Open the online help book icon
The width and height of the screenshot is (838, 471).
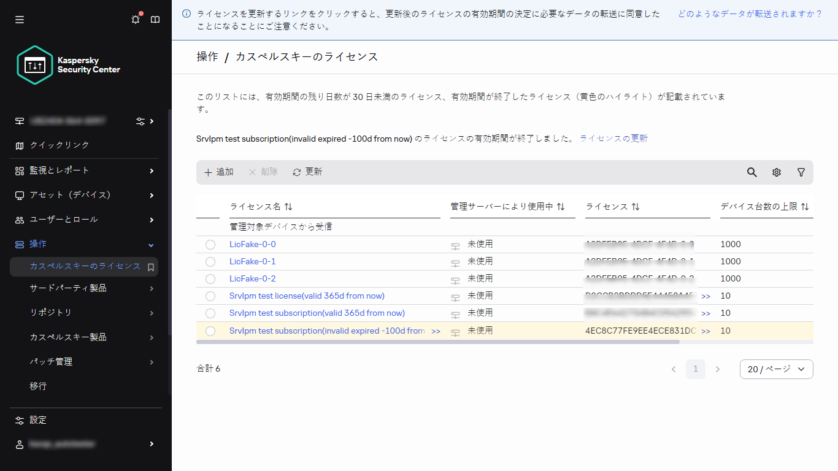155,20
